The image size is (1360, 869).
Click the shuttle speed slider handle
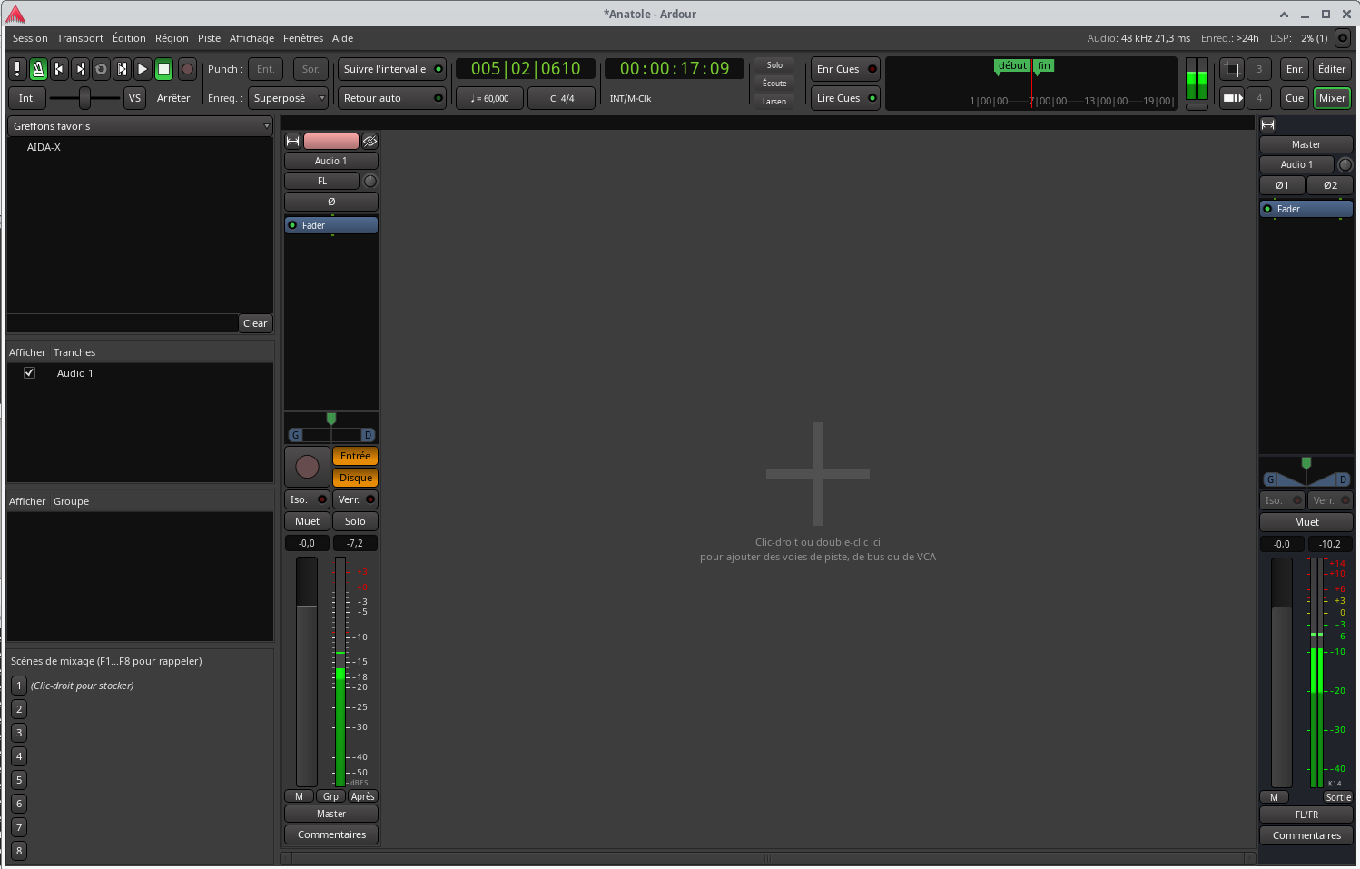tap(84, 98)
